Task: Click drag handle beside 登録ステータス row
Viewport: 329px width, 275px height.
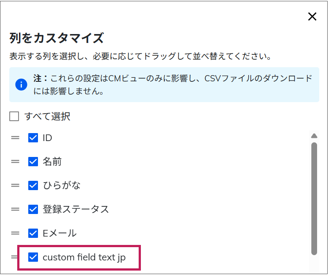Action: tap(15, 209)
